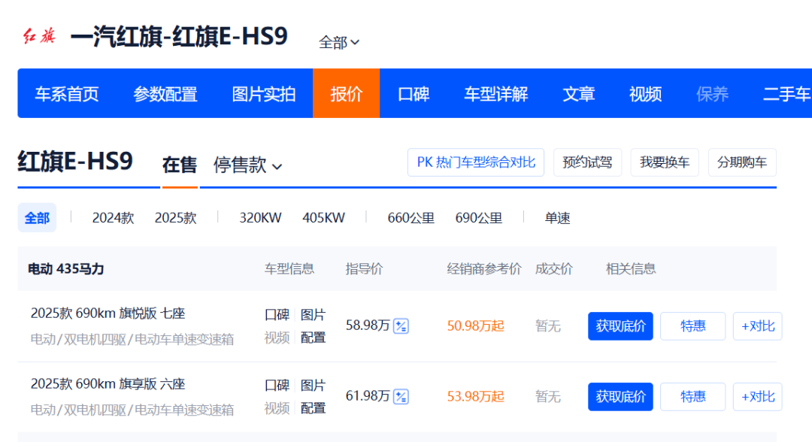812x442 pixels.
Task: Open 2025款 690km 旗悦版 七座 model link
Action: click(x=108, y=313)
